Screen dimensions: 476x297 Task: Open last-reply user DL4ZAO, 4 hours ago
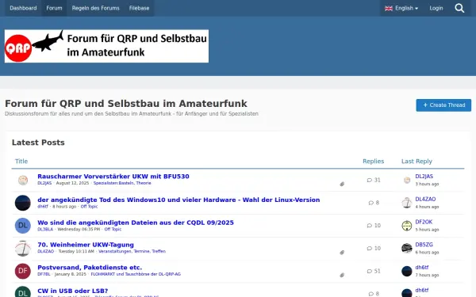pyautogui.click(x=425, y=199)
